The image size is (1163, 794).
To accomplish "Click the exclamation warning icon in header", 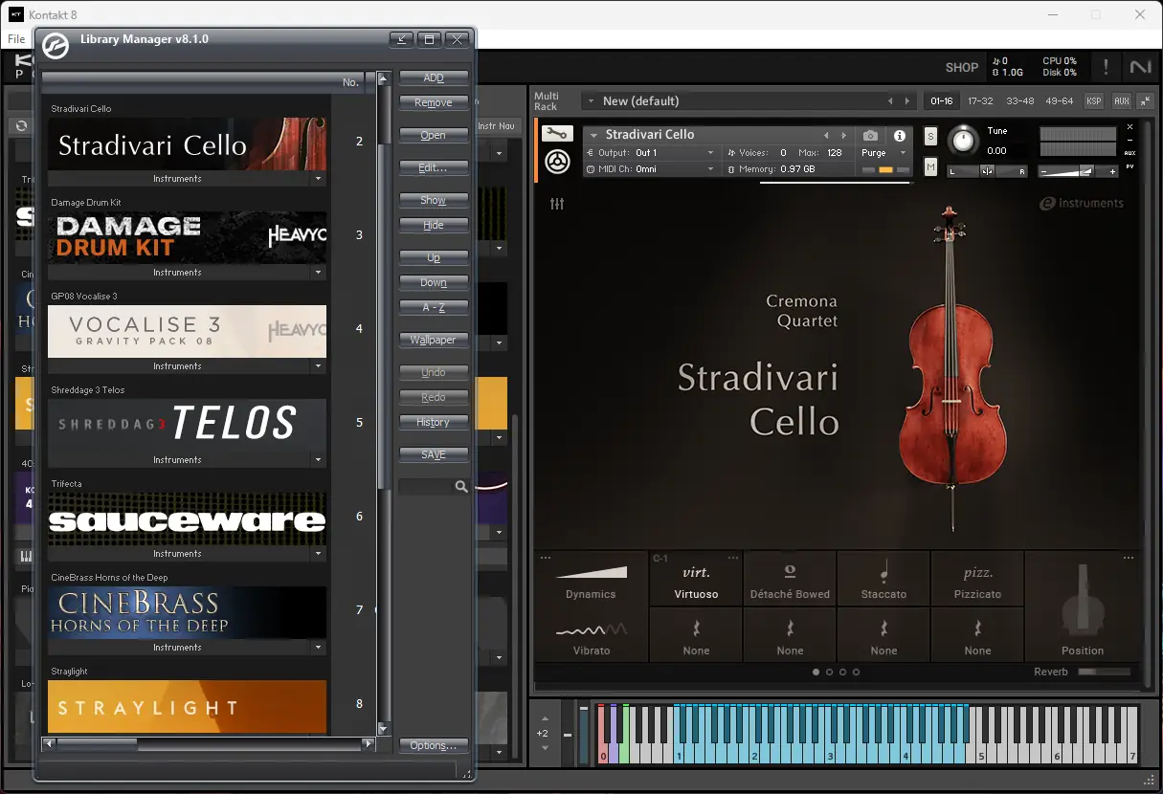I will (1105, 67).
